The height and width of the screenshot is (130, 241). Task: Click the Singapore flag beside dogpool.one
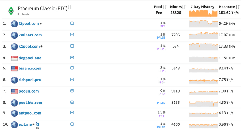point(14,58)
